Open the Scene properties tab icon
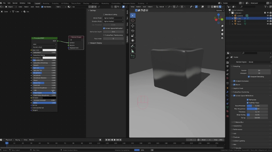 click(x=228, y=74)
